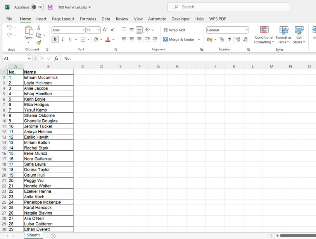Click Decrease Decimal icon

click(245, 40)
